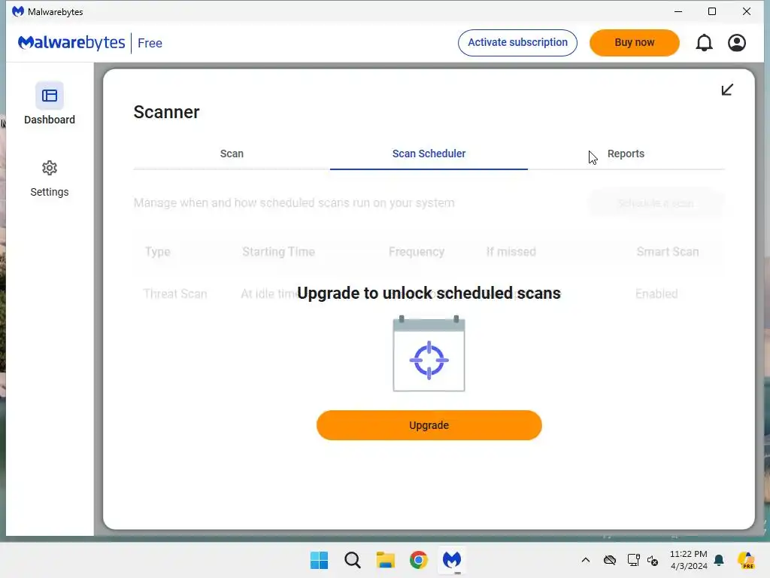Click the colorful PRE tray icon
The image size is (770, 578).
click(x=746, y=560)
